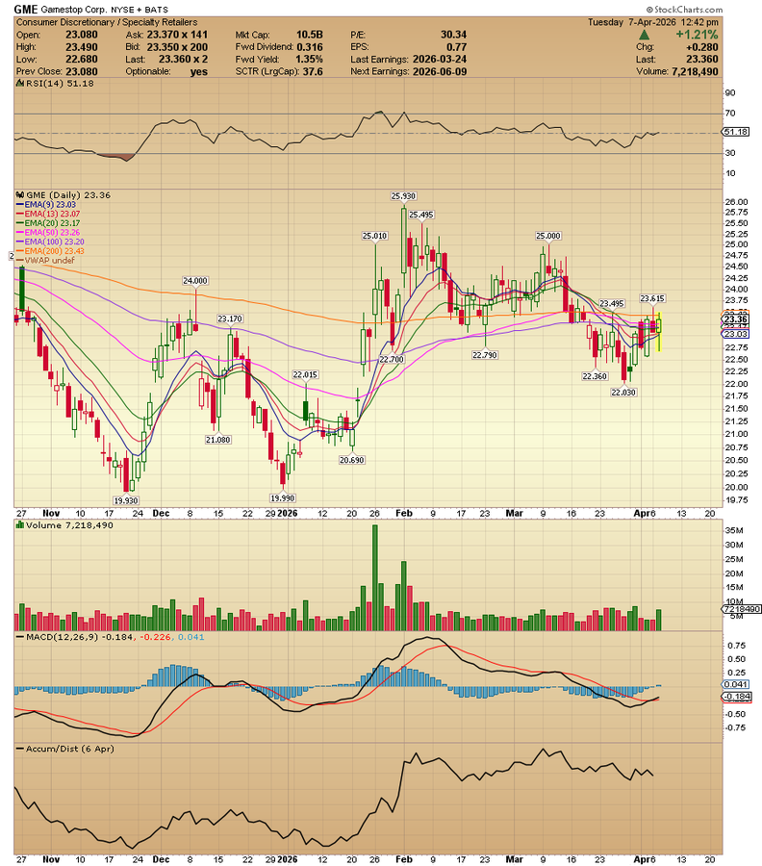Click the Low price 22.680

82,59
